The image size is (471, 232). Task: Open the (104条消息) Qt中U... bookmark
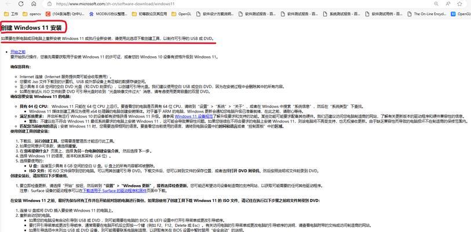coord(65,14)
